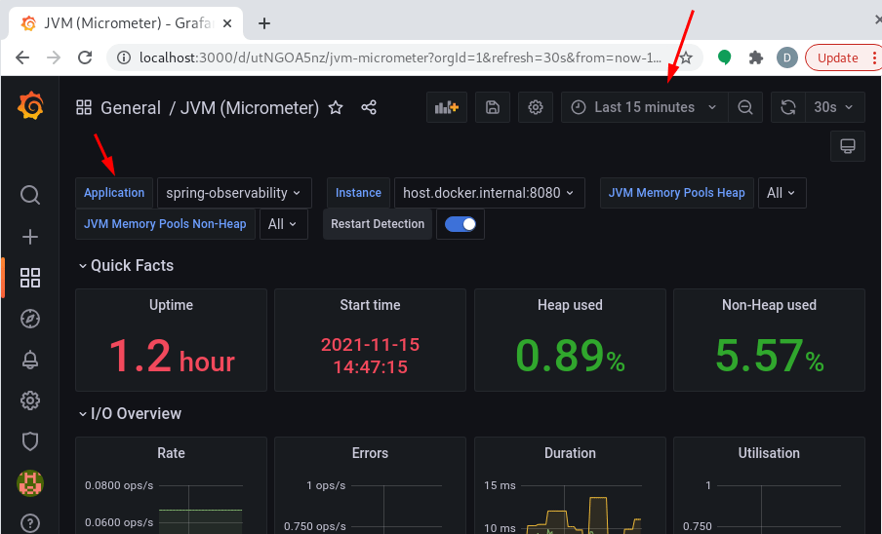Open the 30s refresh interval dropdown
This screenshot has width=882, height=534.
(x=835, y=107)
